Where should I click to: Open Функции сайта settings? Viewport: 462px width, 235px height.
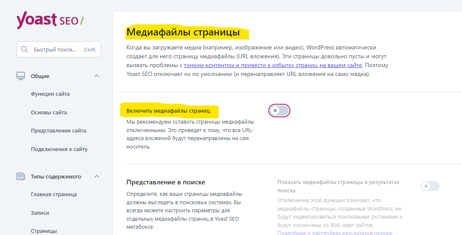[x=50, y=94]
